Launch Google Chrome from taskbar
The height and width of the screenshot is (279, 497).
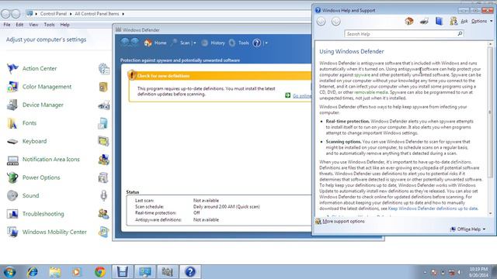(x=100, y=272)
